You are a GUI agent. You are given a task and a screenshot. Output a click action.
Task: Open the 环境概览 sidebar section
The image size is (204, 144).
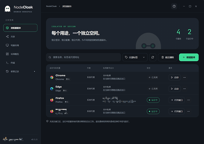coord(20,54)
